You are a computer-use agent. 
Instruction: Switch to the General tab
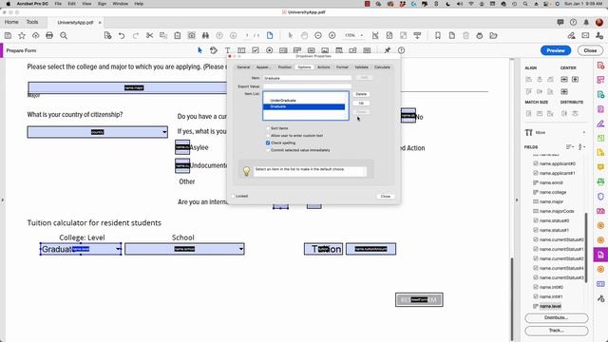coord(243,67)
